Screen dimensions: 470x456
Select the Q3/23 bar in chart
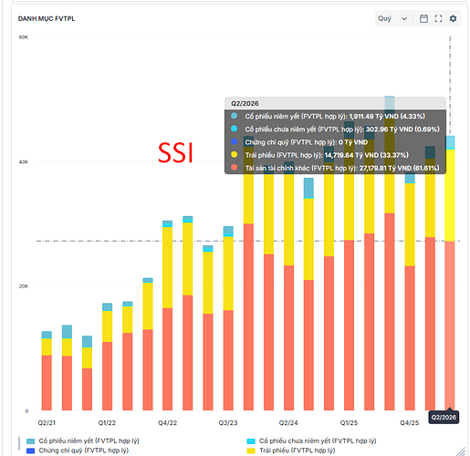(228, 318)
